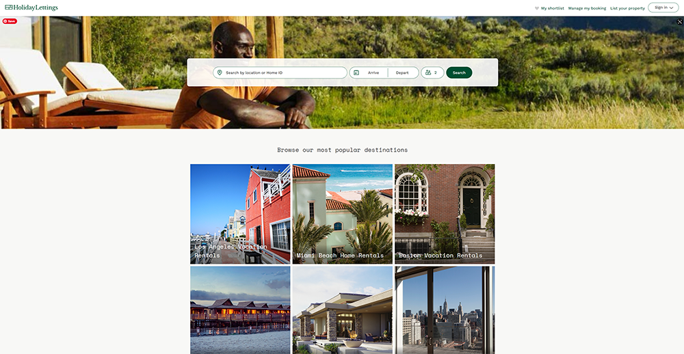684x354 pixels.
Task: Open the Depart date picker
Action: tap(403, 73)
